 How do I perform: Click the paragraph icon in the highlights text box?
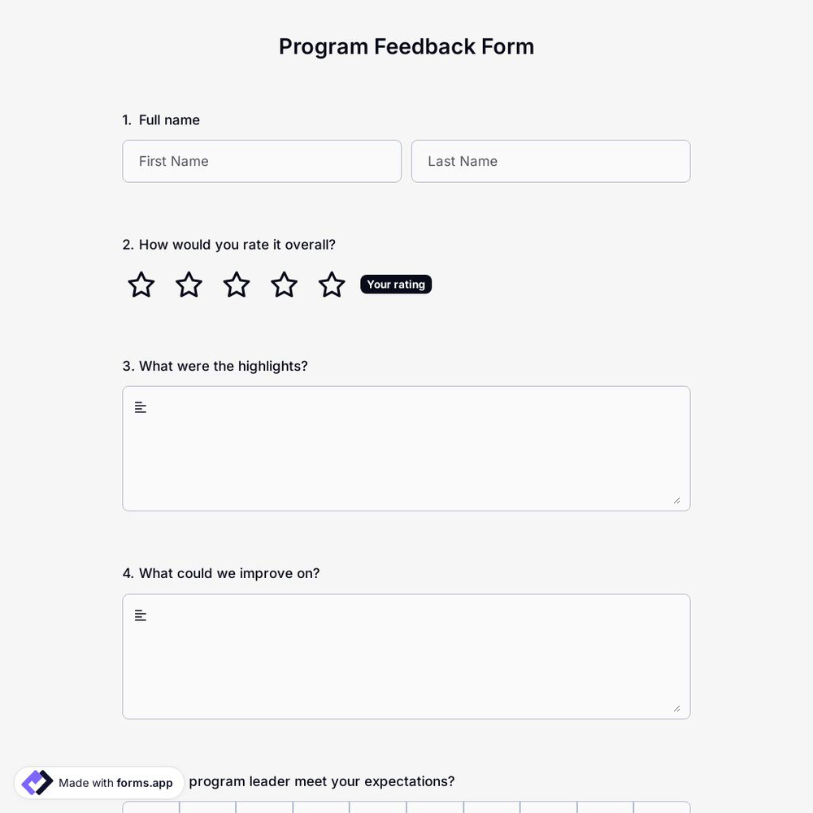point(140,406)
